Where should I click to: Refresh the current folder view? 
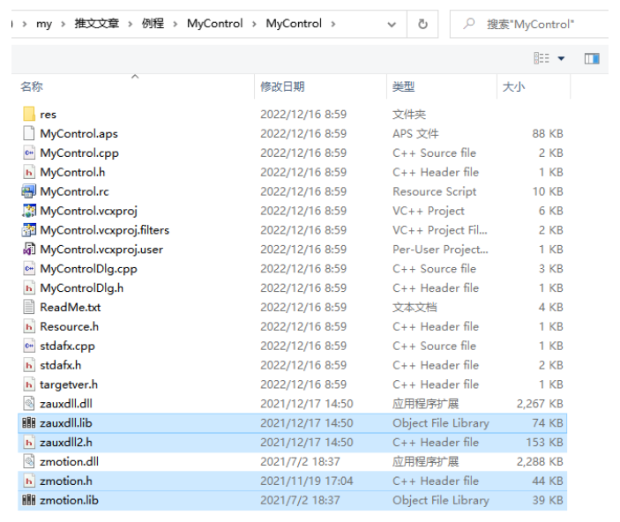[422, 24]
